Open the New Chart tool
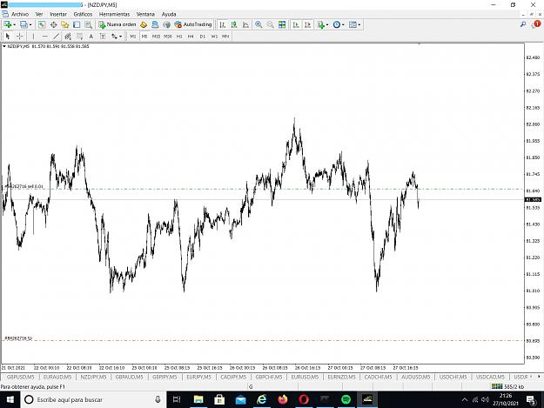 click(7, 24)
